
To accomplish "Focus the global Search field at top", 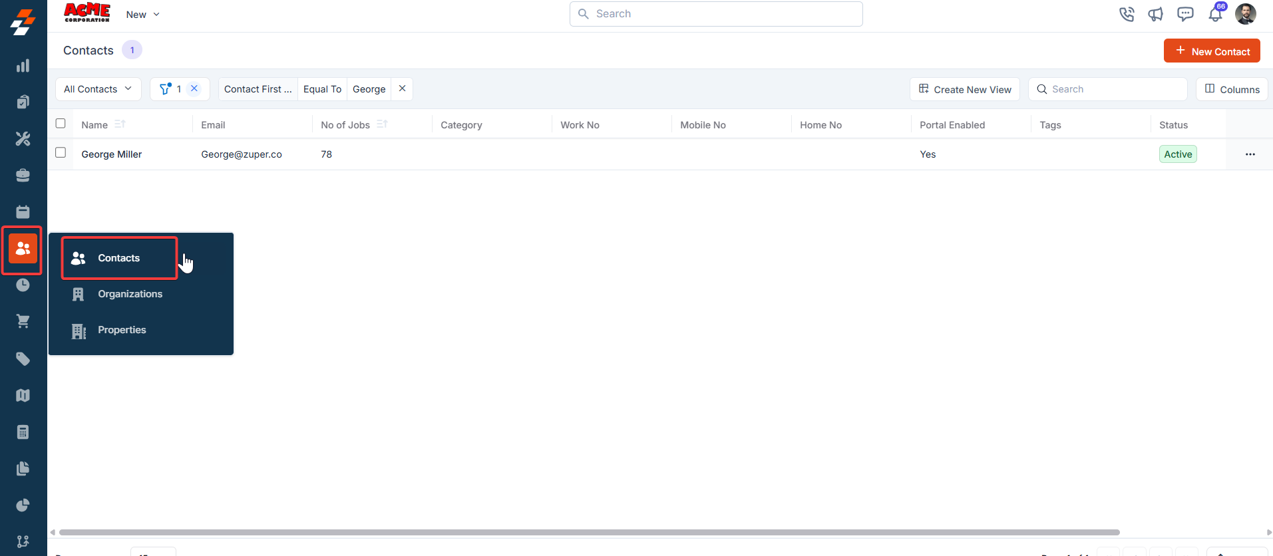I will [716, 14].
